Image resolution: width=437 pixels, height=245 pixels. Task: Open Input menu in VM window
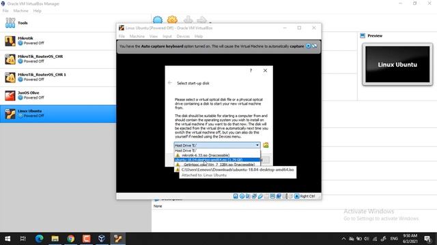(167, 36)
